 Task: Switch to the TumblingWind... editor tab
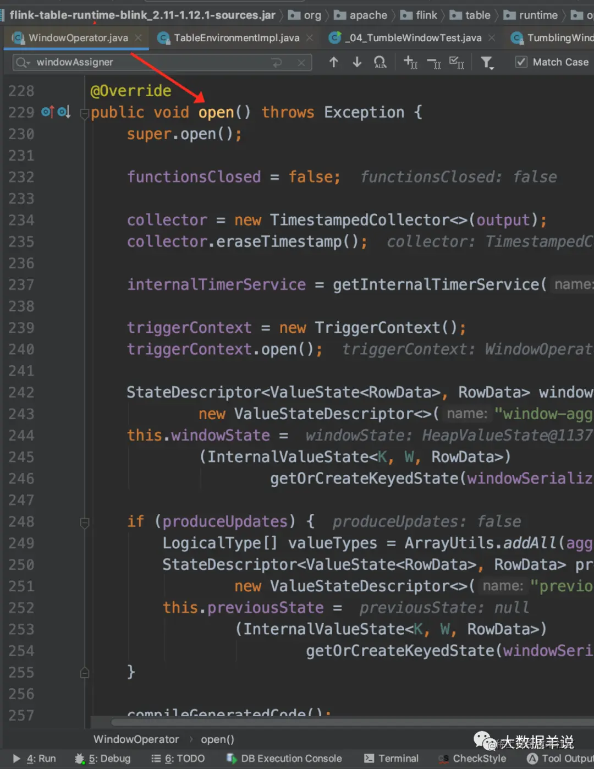click(552, 38)
